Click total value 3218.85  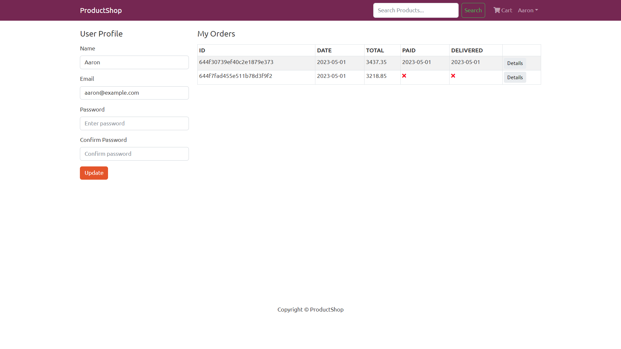376,76
